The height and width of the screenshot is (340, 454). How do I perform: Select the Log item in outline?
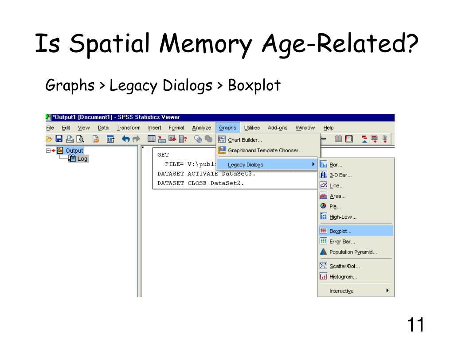(82, 159)
